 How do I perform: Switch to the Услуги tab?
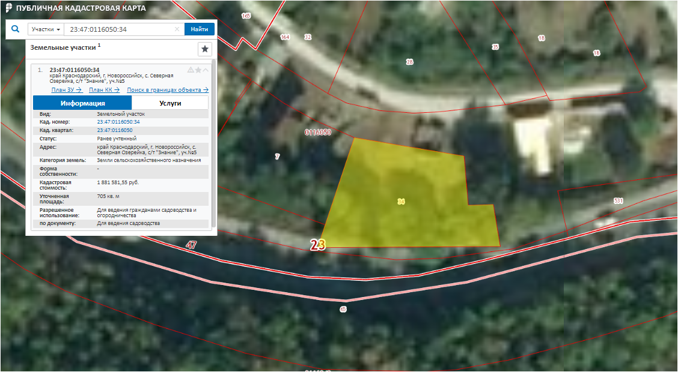point(170,103)
